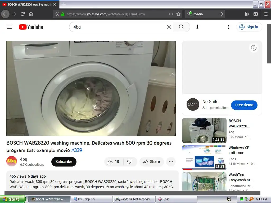The image size is (271, 203).
Task: Go to YouTube home via logo
Action: (x=31, y=27)
